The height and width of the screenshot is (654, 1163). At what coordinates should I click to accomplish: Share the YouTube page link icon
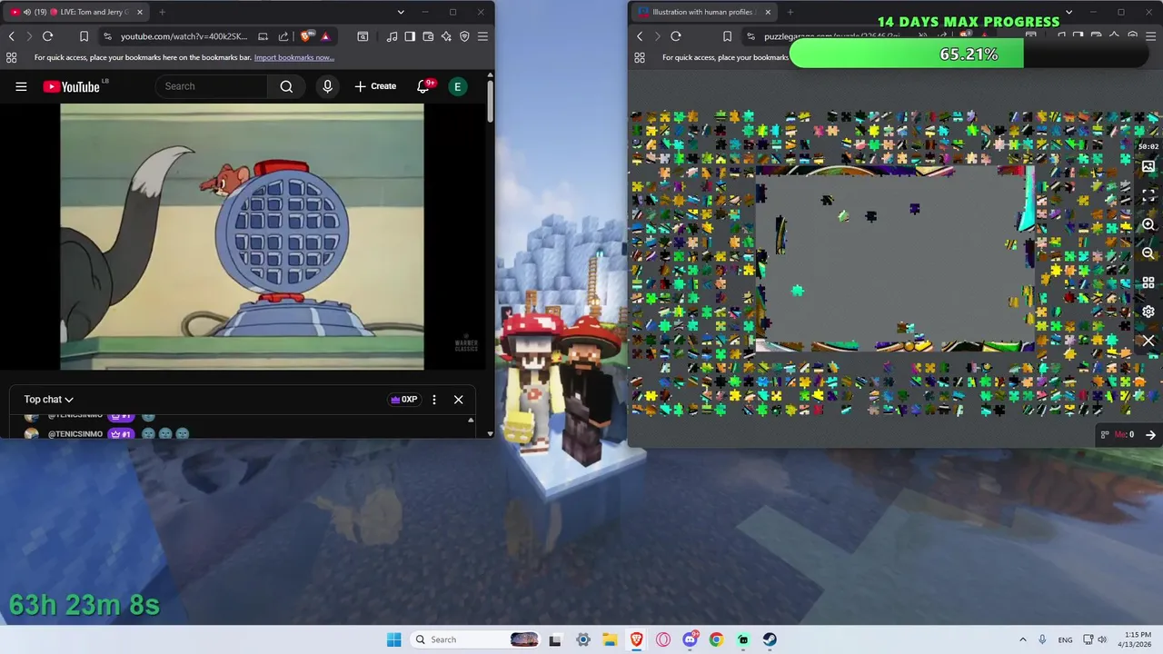pyautogui.click(x=283, y=36)
